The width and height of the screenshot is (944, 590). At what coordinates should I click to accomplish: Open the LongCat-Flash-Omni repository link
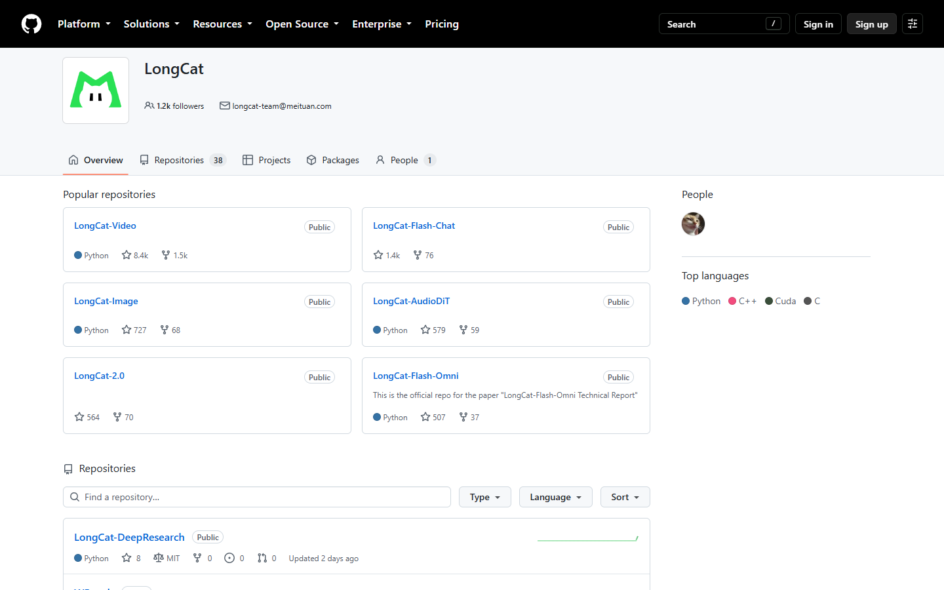416,376
